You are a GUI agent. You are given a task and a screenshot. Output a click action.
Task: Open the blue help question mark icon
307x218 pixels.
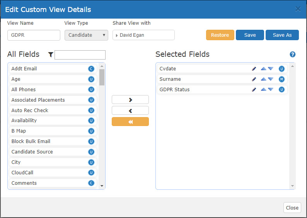click(293, 54)
